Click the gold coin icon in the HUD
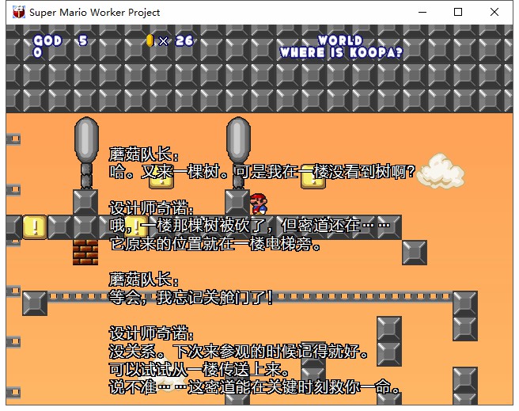 tap(150, 40)
